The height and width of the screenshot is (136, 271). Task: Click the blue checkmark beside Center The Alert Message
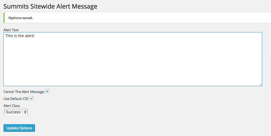tap(47, 91)
